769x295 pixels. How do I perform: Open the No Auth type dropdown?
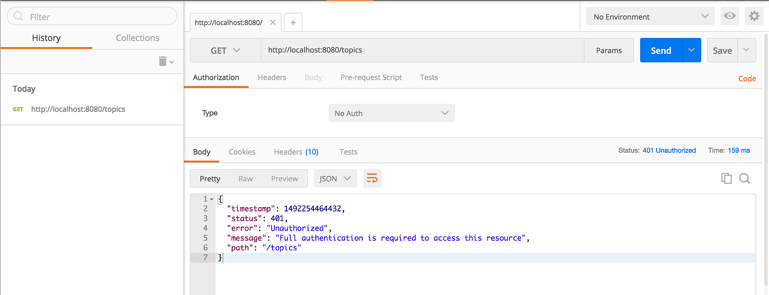392,113
